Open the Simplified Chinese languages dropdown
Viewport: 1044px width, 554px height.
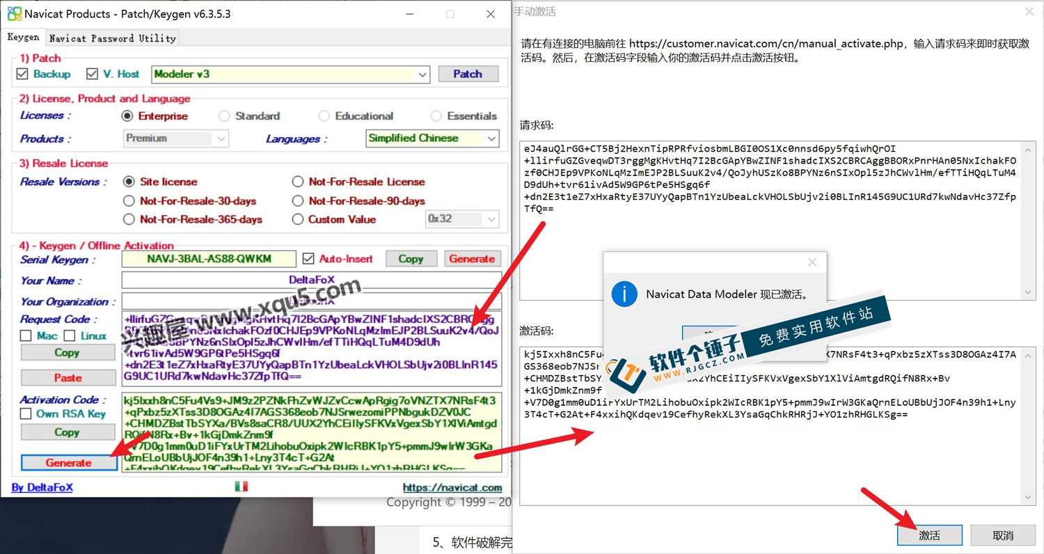click(x=491, y=138)
